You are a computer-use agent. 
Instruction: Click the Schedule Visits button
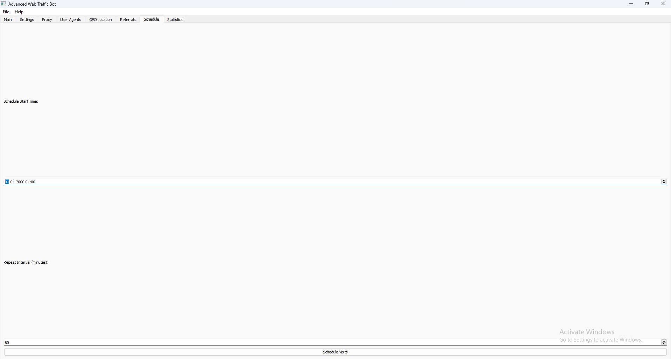tap(335, 352)
